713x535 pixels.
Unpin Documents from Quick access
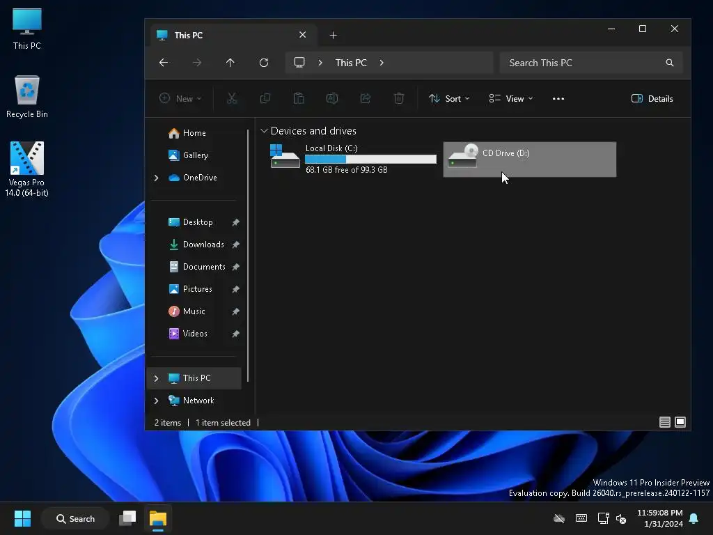tap(235, 267)
